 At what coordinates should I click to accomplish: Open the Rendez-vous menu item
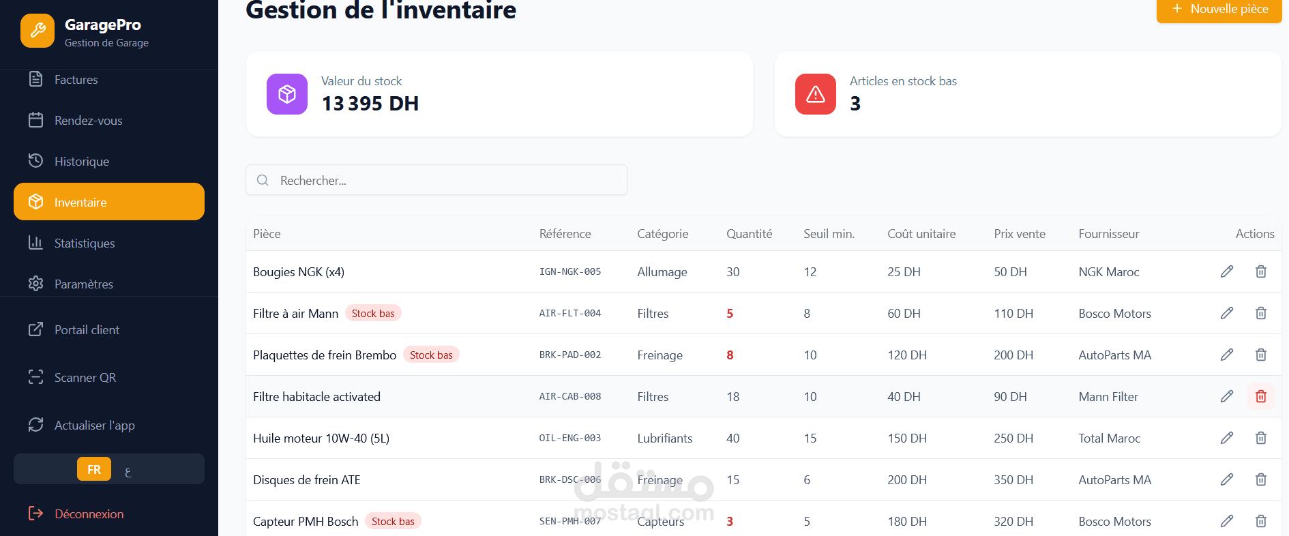point(109,121)
